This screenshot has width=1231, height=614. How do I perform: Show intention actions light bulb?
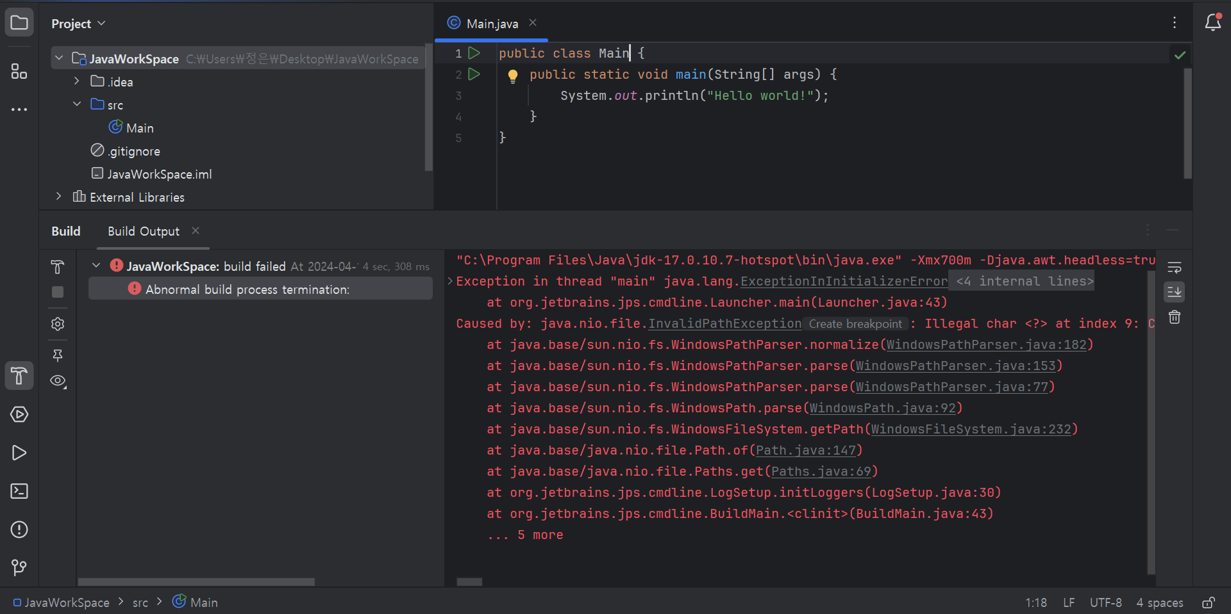tap(513, 76)
